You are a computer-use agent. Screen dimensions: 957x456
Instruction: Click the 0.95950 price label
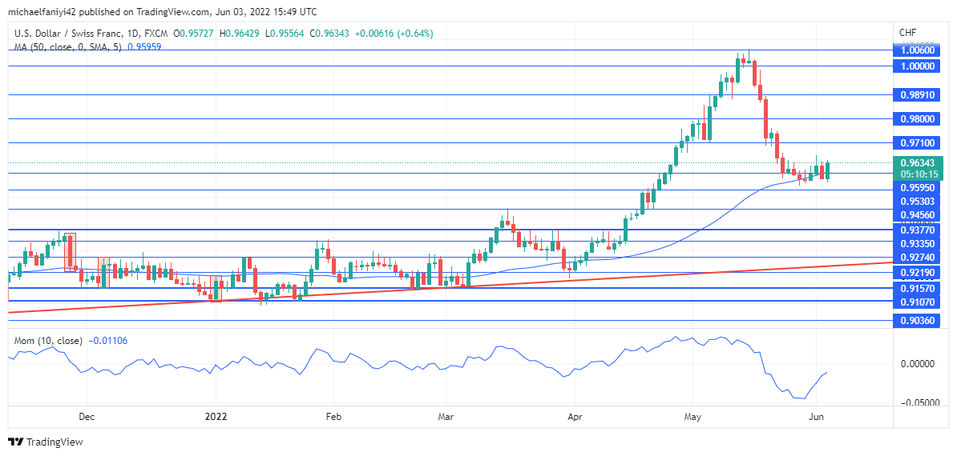tap(919, 188)
